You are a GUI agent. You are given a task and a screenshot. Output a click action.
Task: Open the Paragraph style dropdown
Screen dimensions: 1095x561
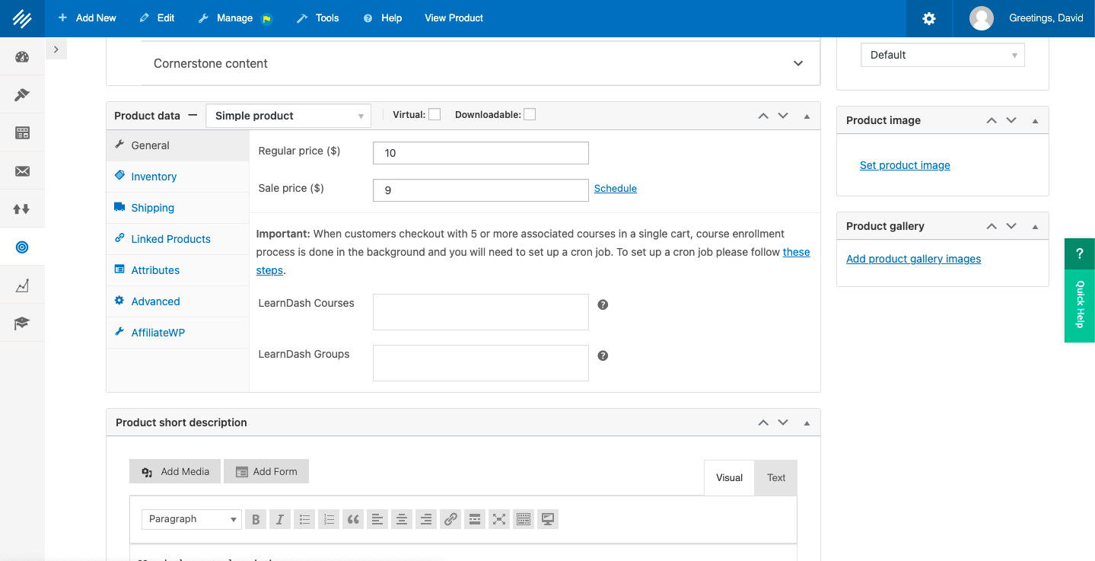(x=191, y=518)
